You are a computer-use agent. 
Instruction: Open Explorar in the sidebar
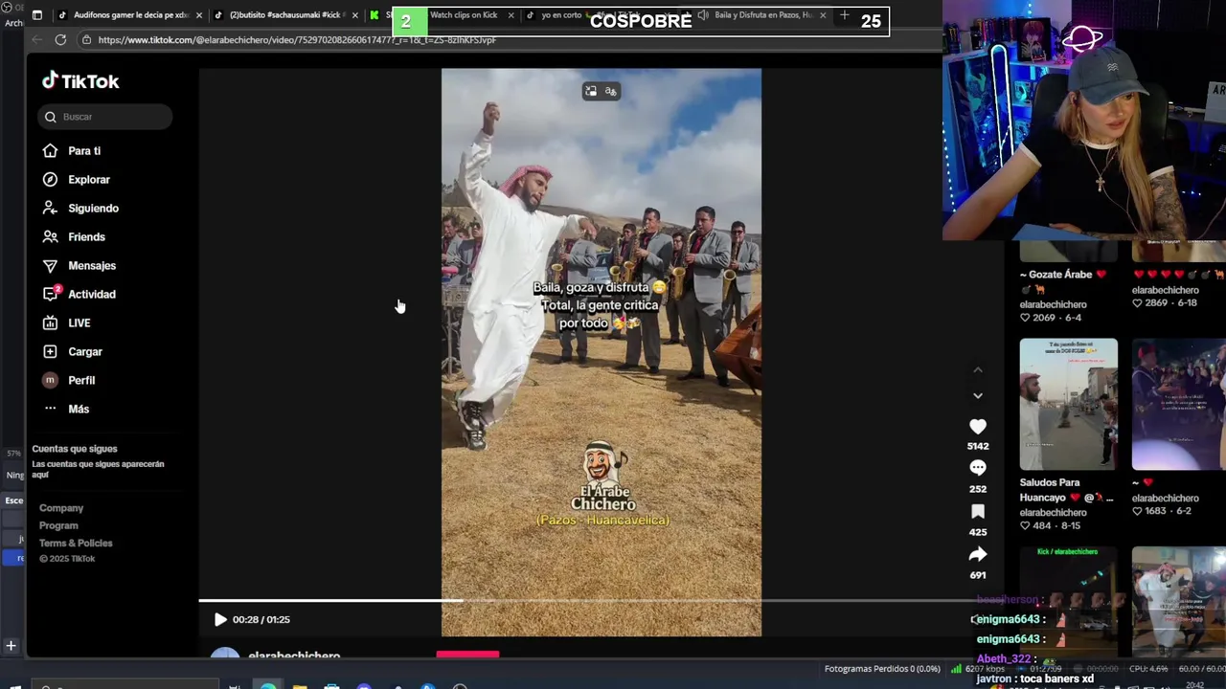[89, 180]
